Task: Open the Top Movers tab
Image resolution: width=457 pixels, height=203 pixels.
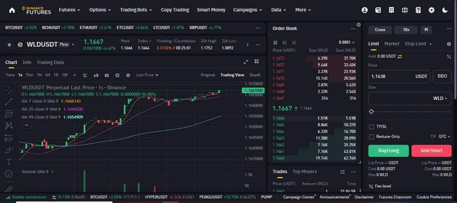Action: pyautogui.click(x=305, y=172)
